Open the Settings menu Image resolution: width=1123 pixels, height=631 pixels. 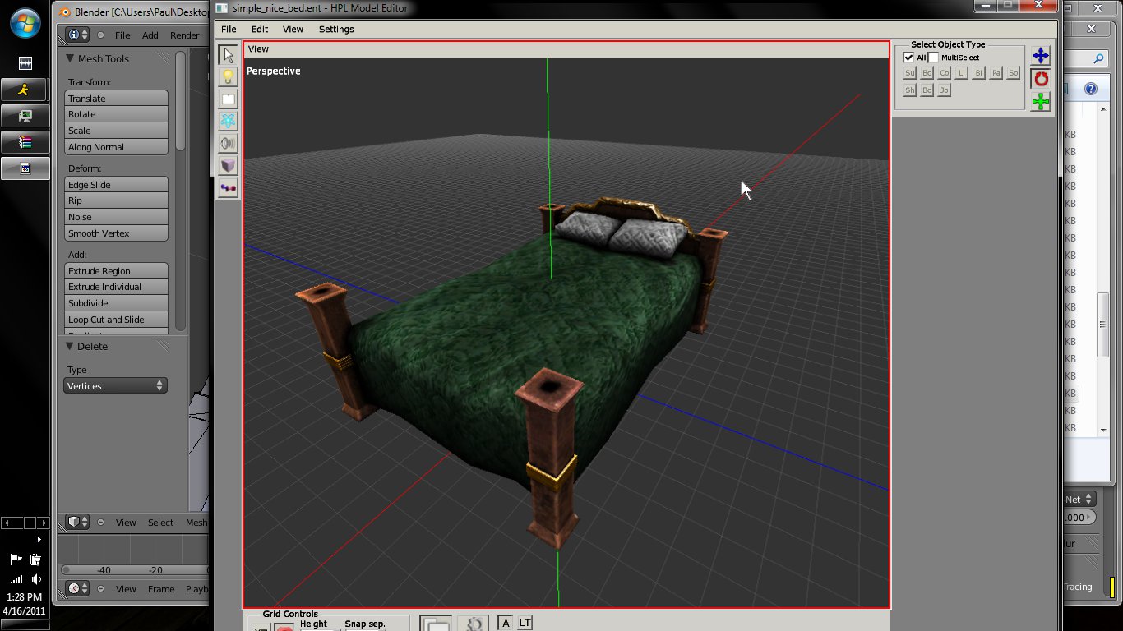click(336, 29)
